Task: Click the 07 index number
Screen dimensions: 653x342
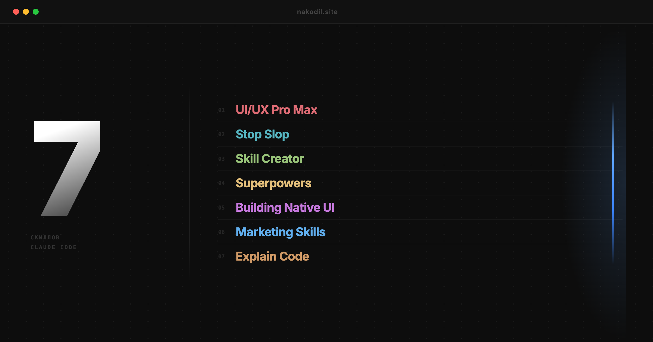Action: (x=221, y=256)
